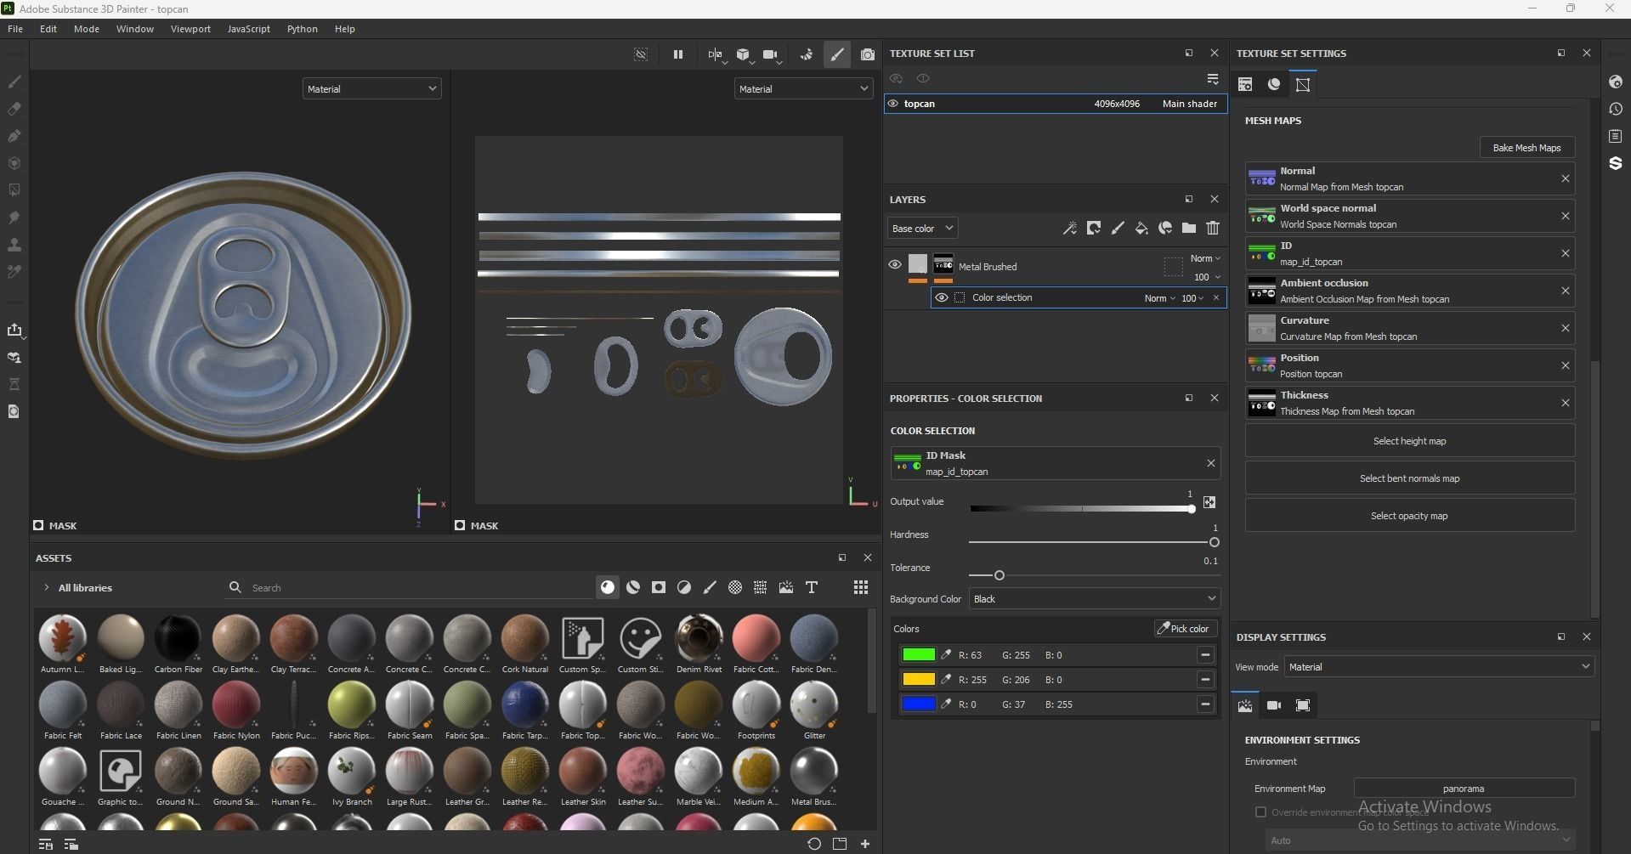This screenshot has height=854, width=1631.
Task: Click Select bent normals map button
Action: [1409, 478]
